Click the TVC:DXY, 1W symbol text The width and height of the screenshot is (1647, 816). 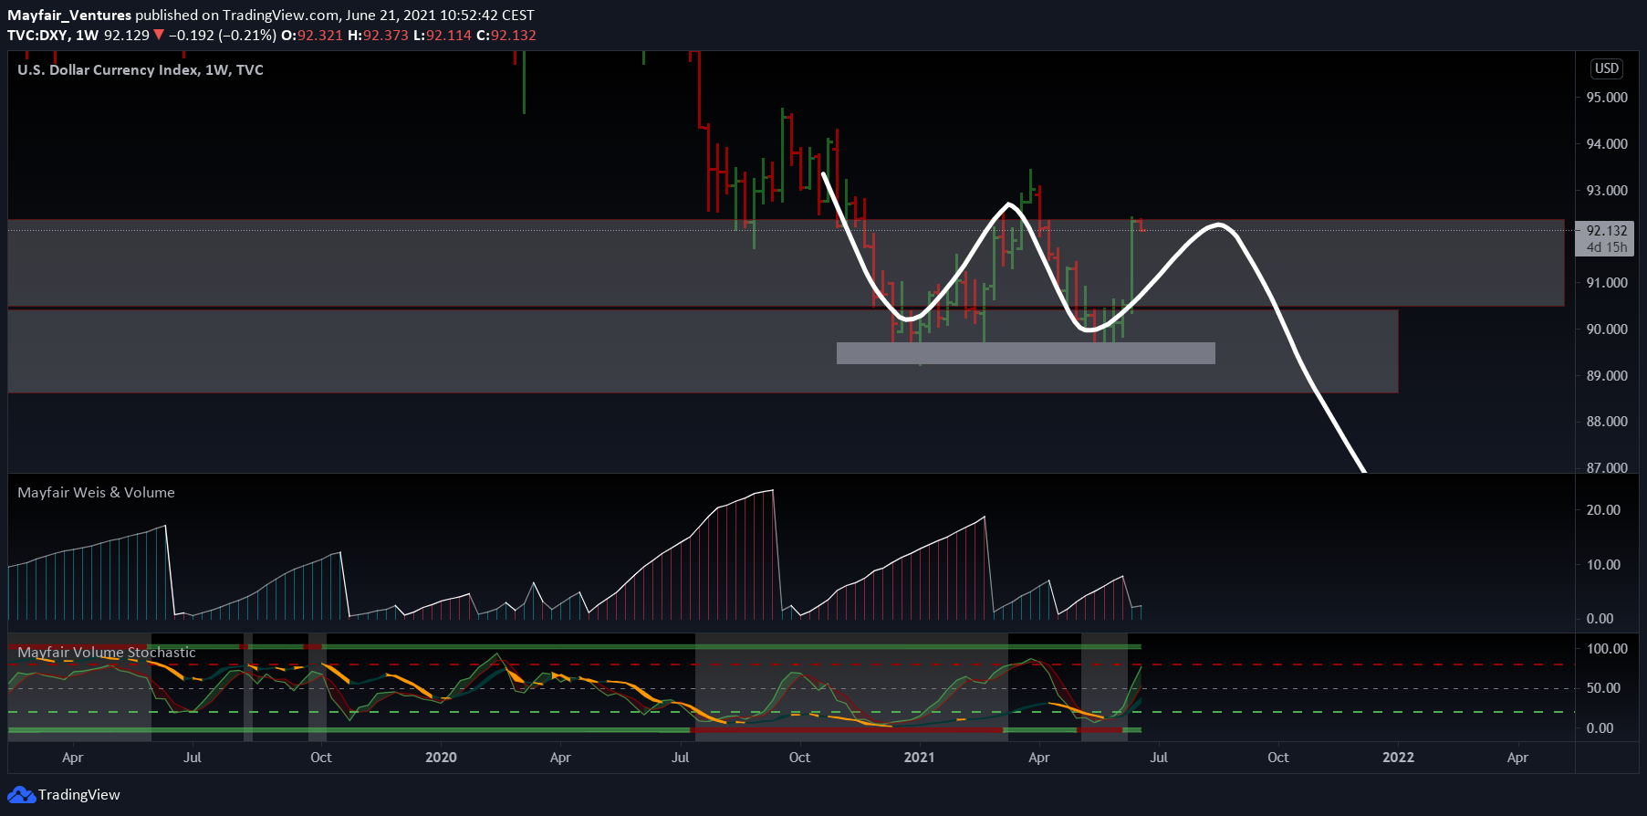click(x=53, y=36)
